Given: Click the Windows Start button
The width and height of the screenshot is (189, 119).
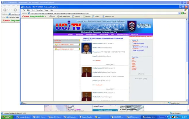Looking at the screenshot, I should click(x=7, y=117).
